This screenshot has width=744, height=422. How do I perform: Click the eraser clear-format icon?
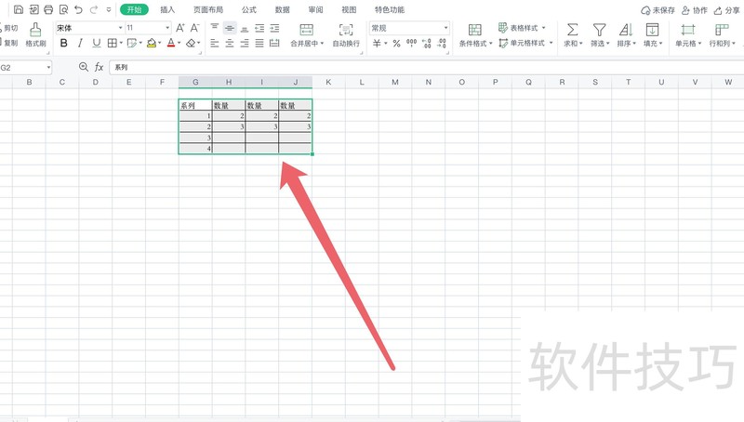coord(191,43)
